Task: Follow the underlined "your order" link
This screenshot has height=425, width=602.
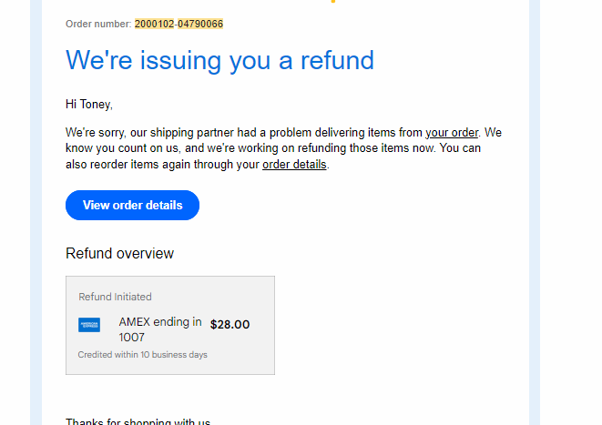Action: coord(452,133)
